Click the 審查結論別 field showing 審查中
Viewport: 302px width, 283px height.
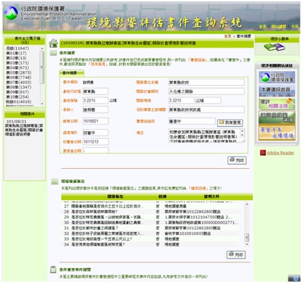pos(192,121)
